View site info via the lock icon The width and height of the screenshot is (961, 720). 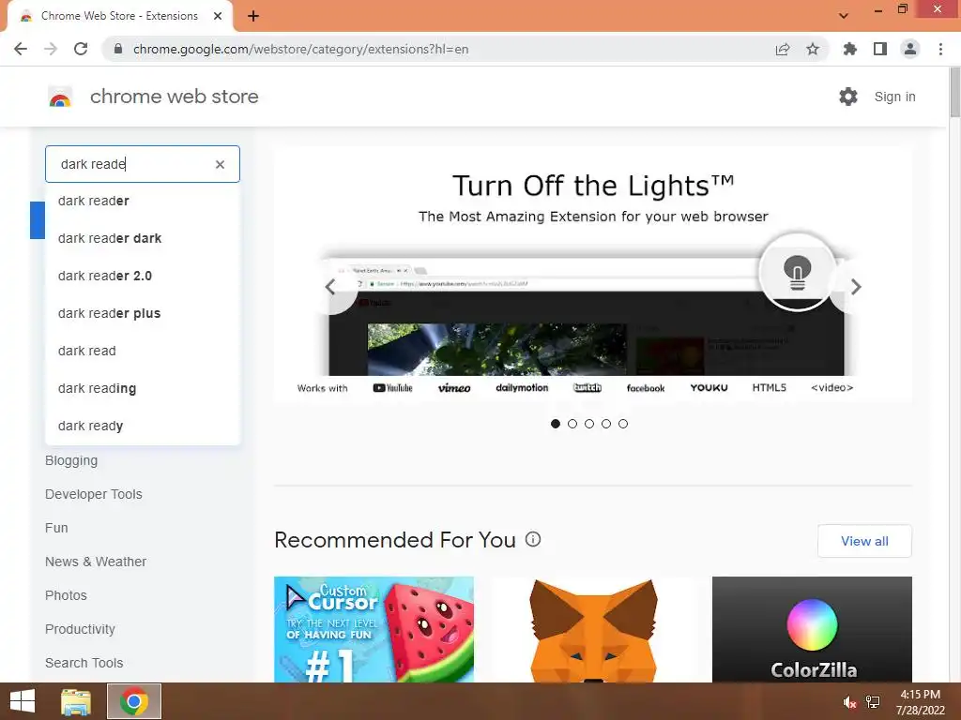119,49
